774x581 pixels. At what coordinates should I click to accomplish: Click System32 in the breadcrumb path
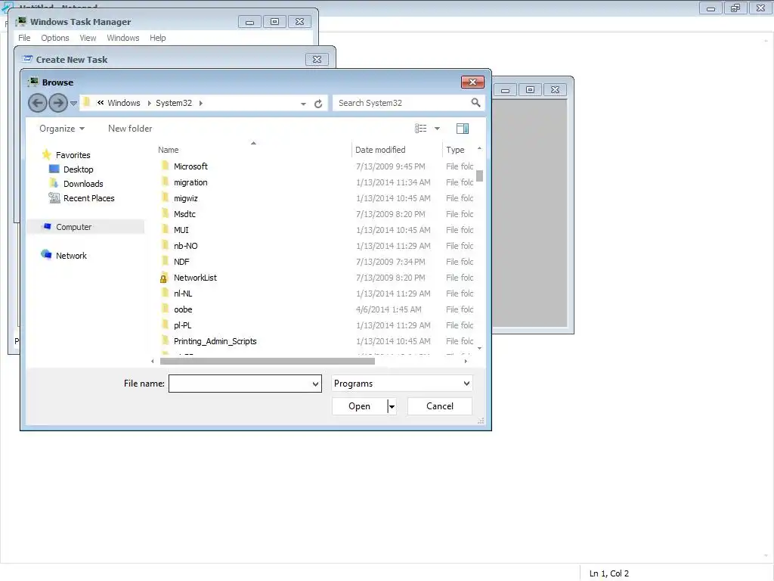(174, 103)
